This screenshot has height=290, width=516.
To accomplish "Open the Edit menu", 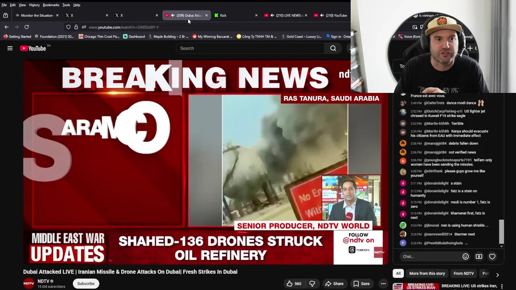I will 13,5.
